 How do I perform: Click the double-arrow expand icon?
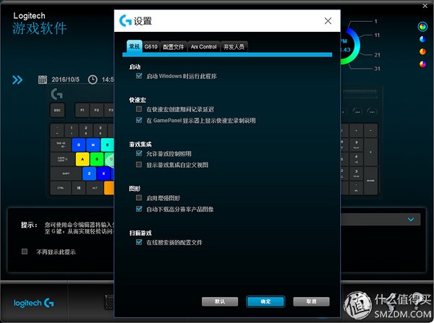(x=17, y=80)
